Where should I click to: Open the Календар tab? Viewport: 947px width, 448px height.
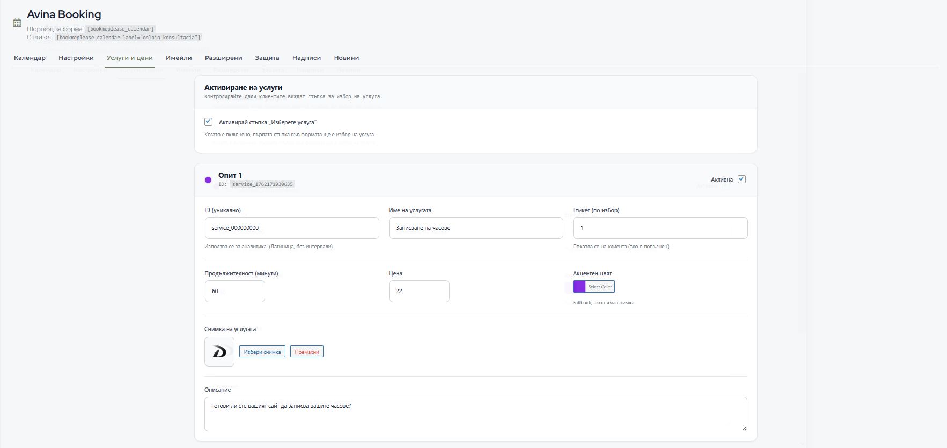coord(30,58)
